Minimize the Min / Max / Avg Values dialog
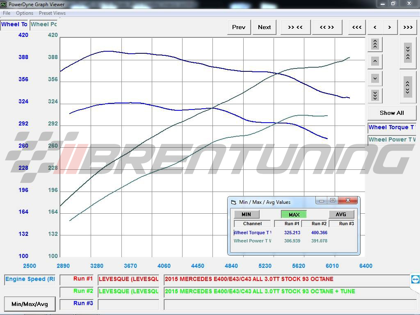The height and width of the screenshot is (315, 420). (x=322, y=200)
